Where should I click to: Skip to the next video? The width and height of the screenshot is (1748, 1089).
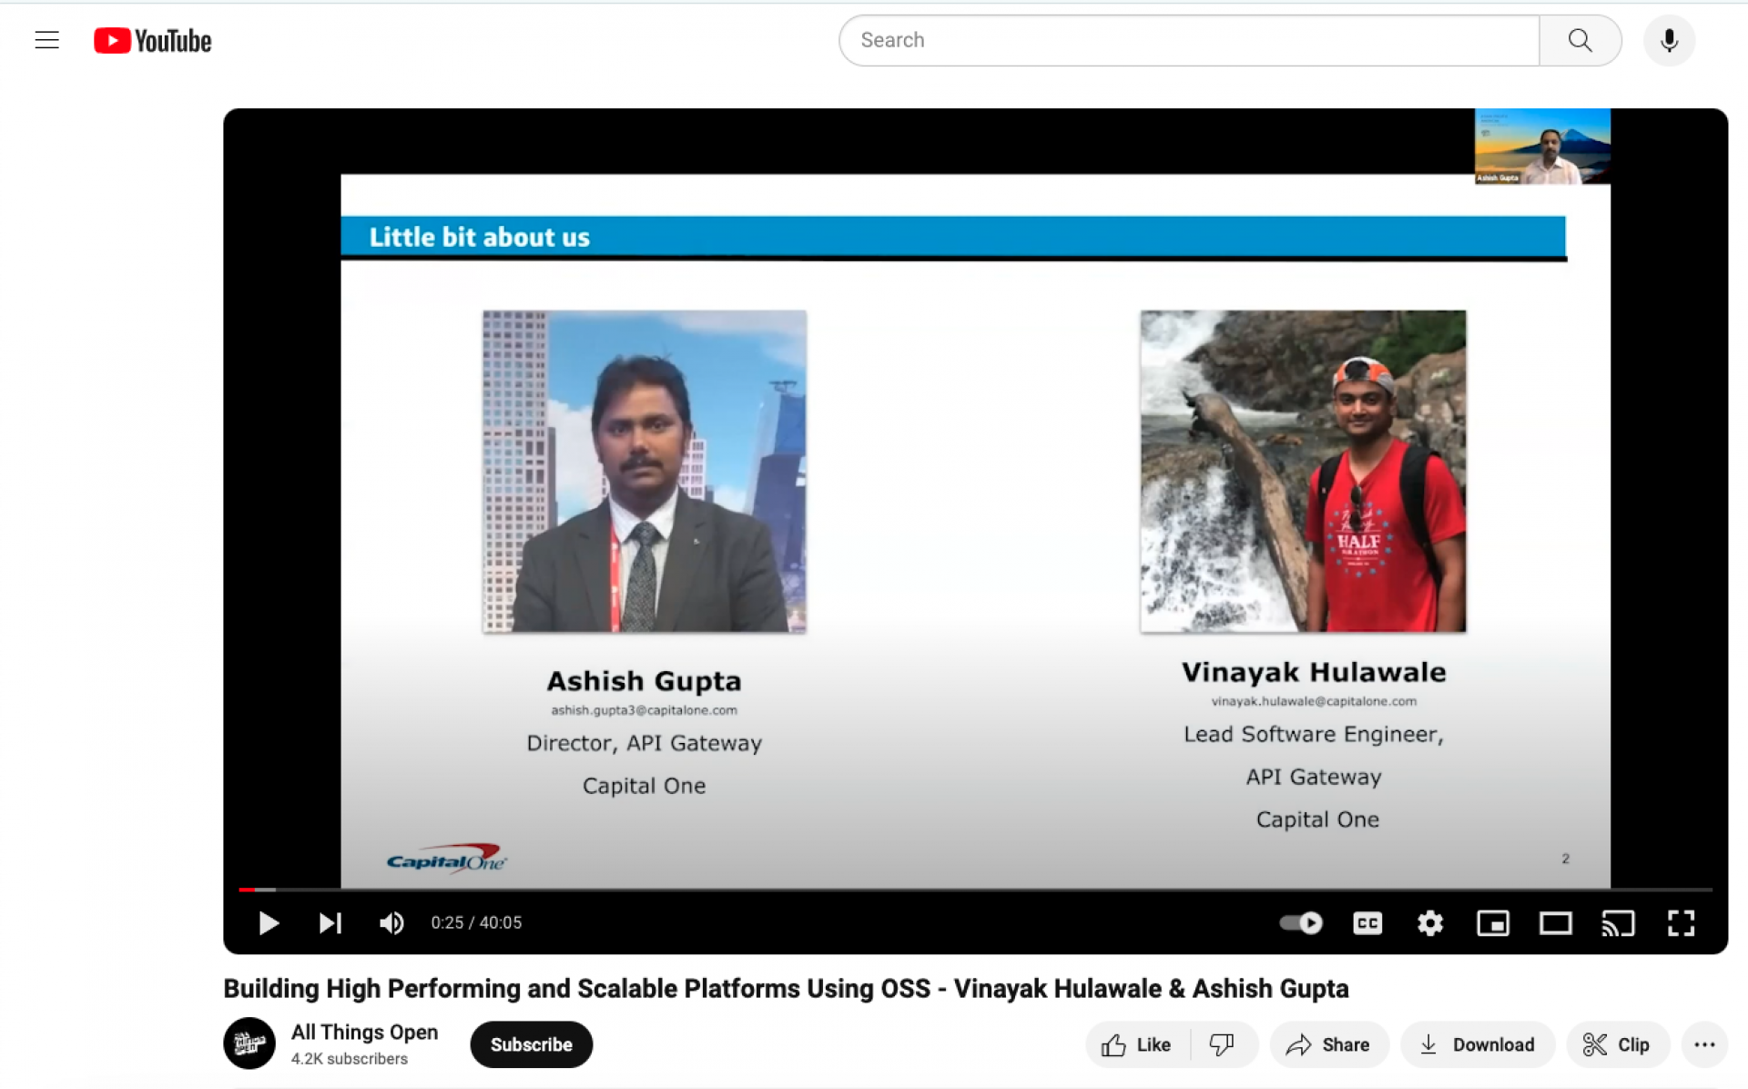[330, 922]
